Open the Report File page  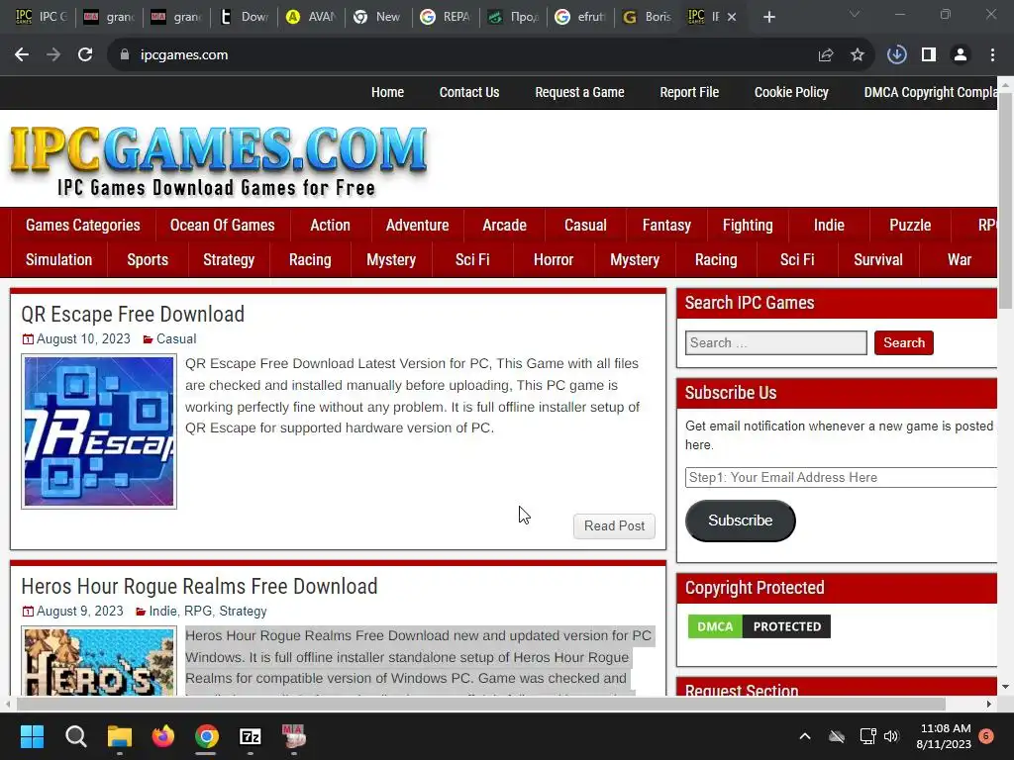point(689,92)
